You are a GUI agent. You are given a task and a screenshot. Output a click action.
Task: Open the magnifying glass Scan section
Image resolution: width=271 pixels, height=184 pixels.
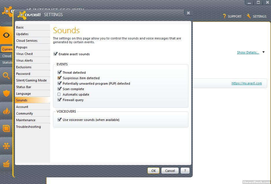pyautogui.click(x=6, y=76)
